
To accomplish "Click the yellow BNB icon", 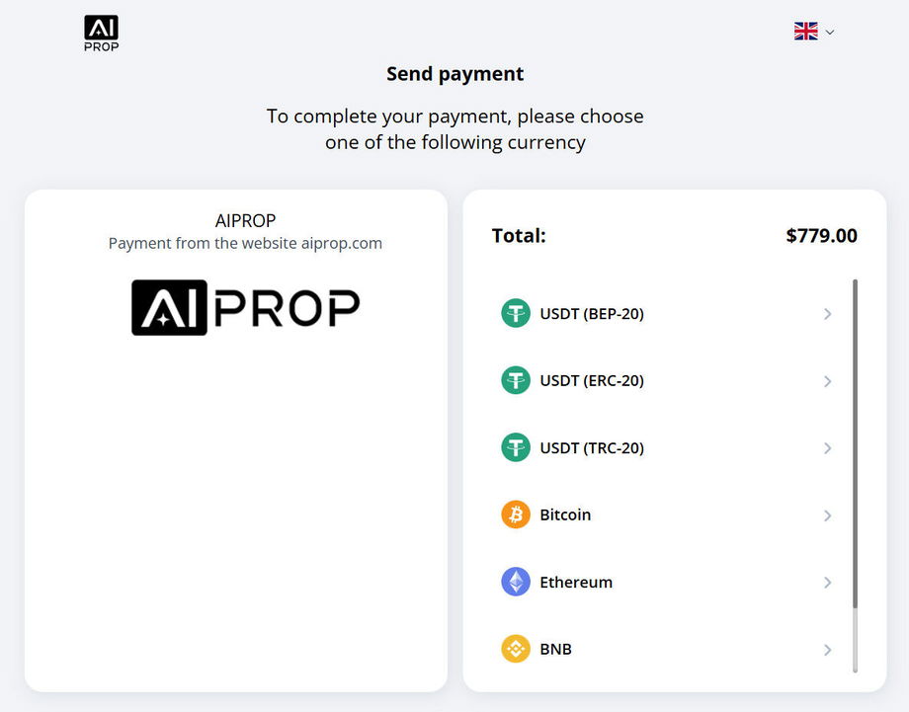I will point(516,649).
